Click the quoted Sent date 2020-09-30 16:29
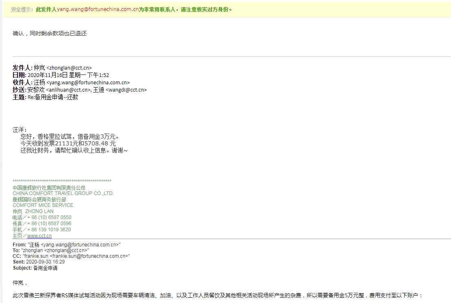 (x=45, y=262)
